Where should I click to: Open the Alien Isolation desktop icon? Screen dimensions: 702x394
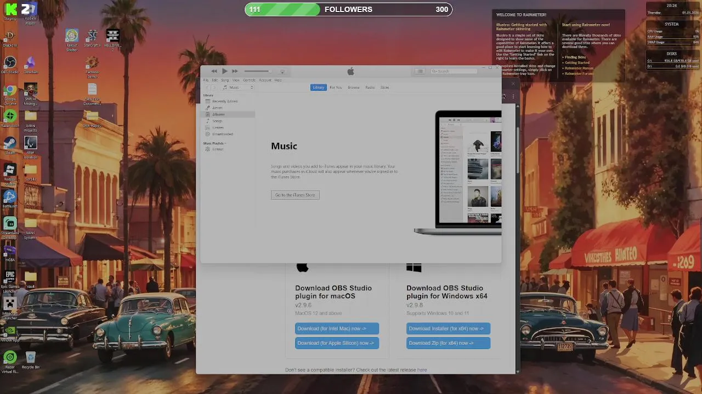coord(30,148)
